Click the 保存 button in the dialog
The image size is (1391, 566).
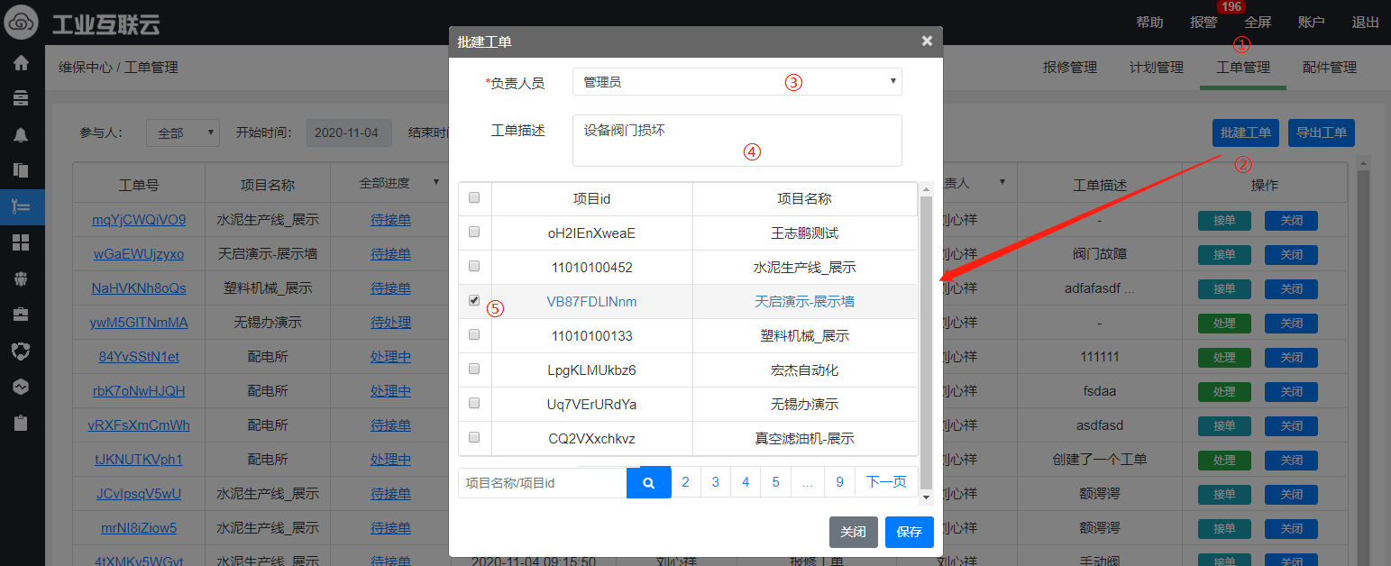coord(910,532)
